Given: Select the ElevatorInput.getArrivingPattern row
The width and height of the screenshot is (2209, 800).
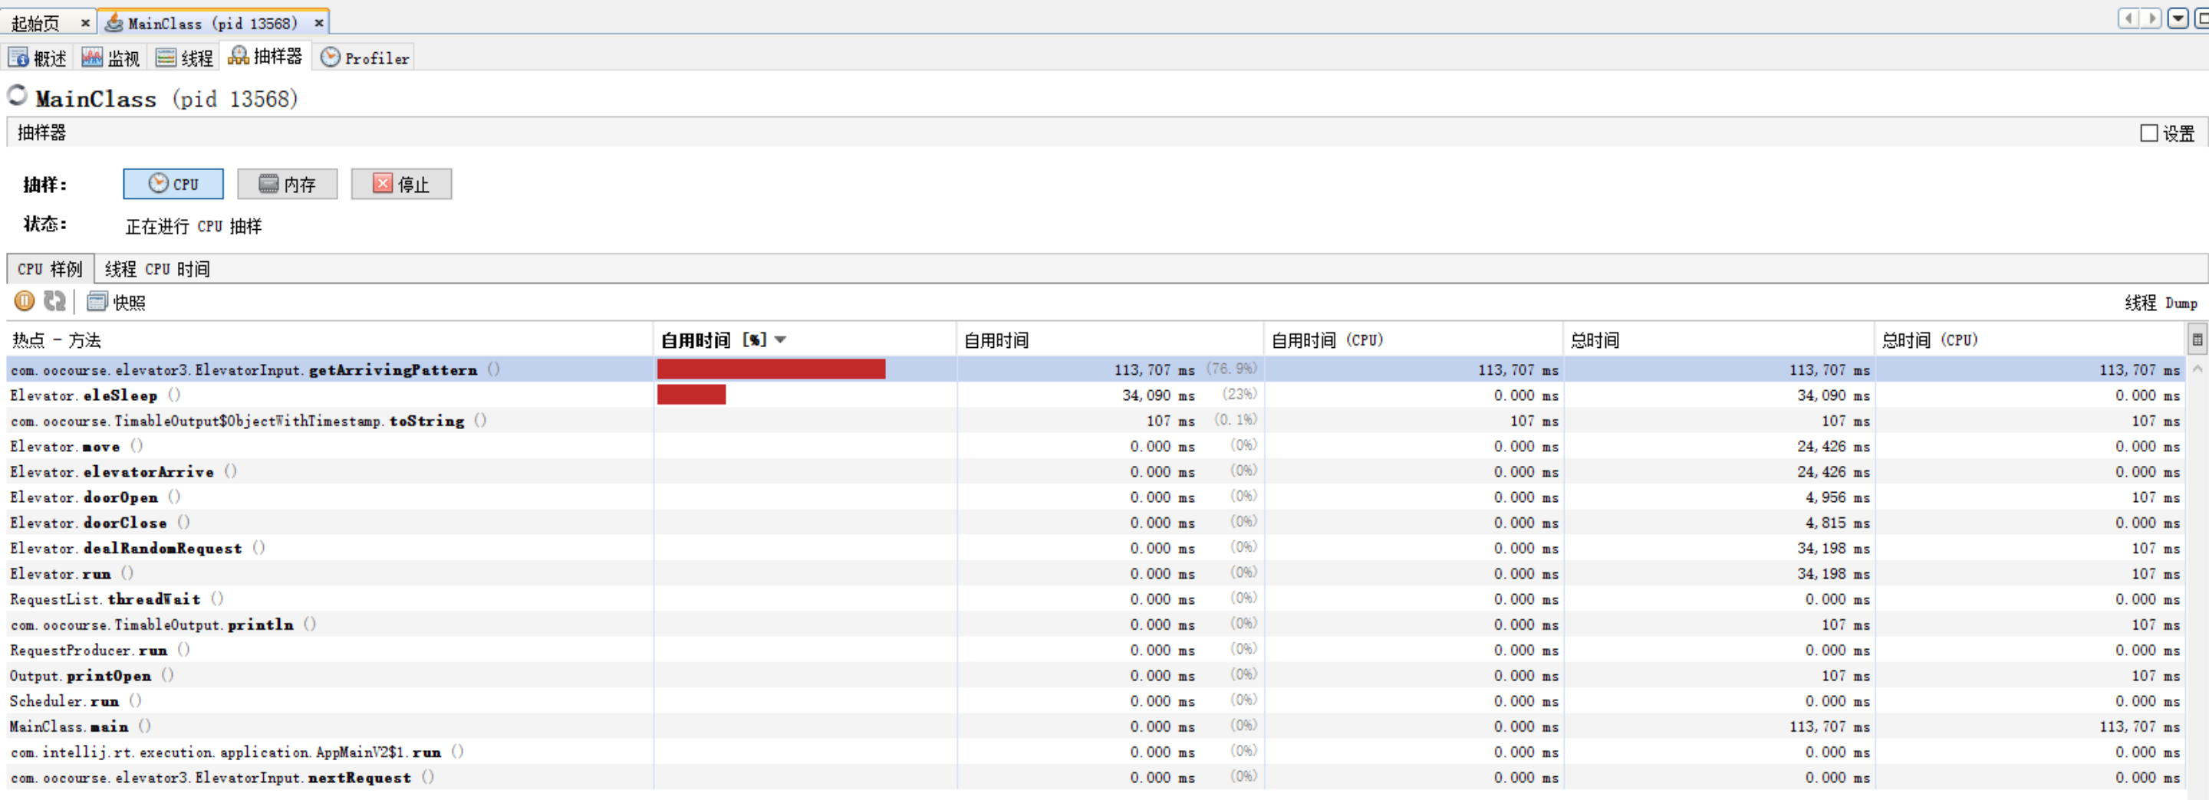Looking at the screenshot, I should (x=1096, y=369).
